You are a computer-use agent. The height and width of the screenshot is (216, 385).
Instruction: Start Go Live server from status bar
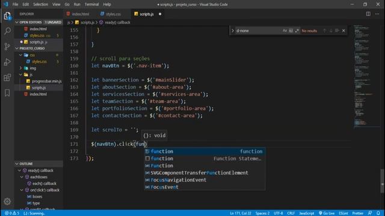click(x=327, y=214)
